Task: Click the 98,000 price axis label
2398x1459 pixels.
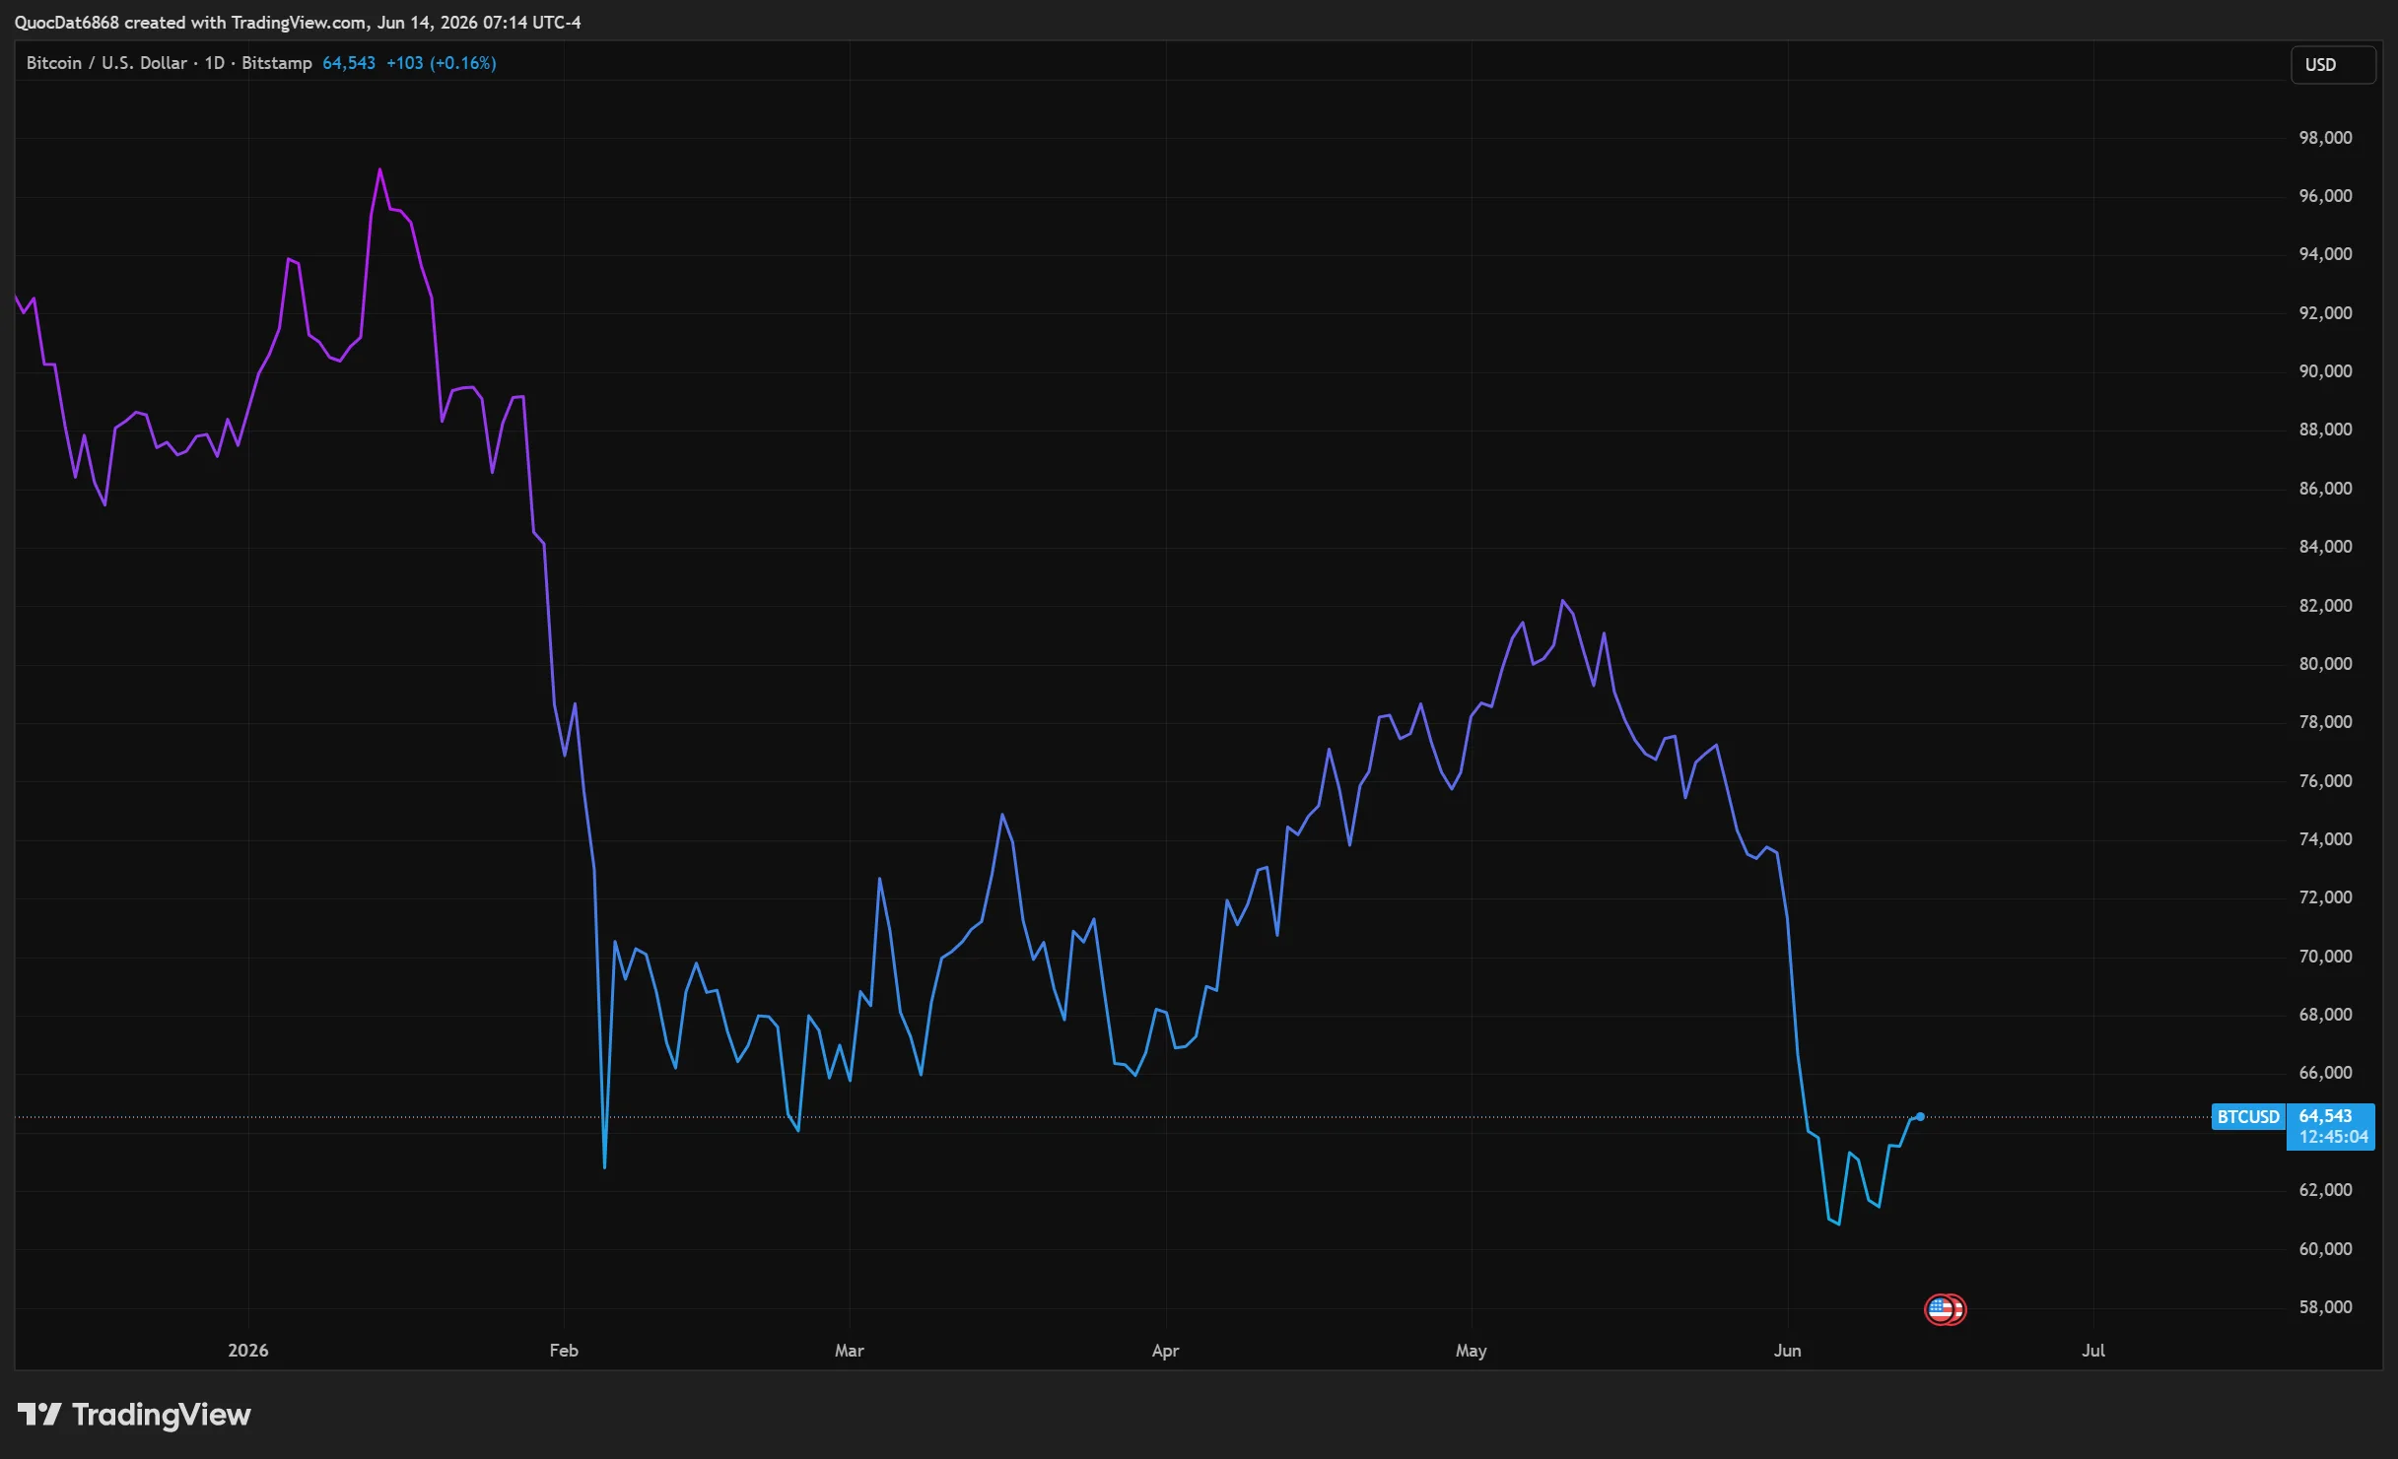Action: click(2325, 138)
